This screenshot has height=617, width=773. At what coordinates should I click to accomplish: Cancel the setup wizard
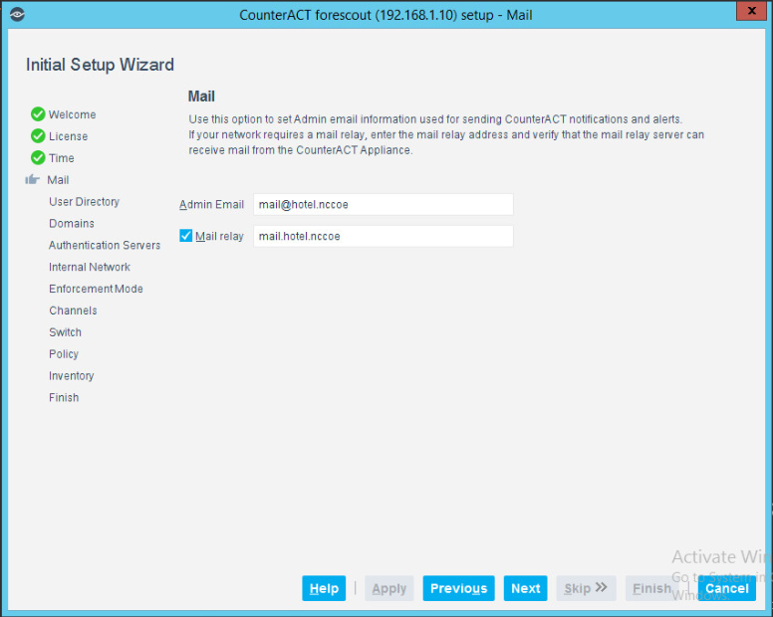coord(726,588)
